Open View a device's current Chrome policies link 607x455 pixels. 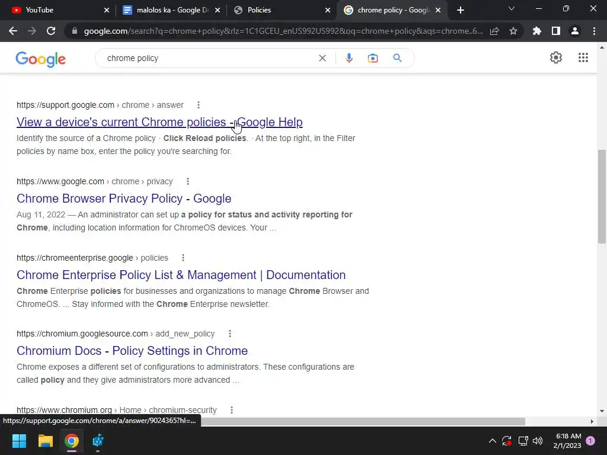[x=159, y=122]
